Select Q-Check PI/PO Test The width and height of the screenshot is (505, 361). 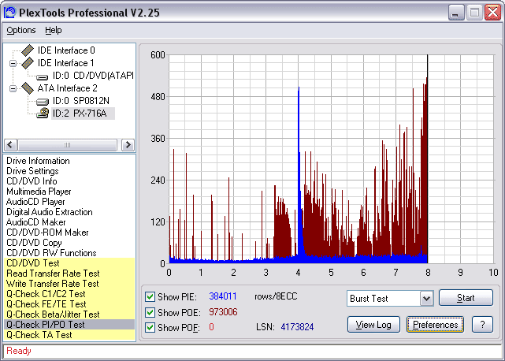pyautogui.click(x=69, y=325)
